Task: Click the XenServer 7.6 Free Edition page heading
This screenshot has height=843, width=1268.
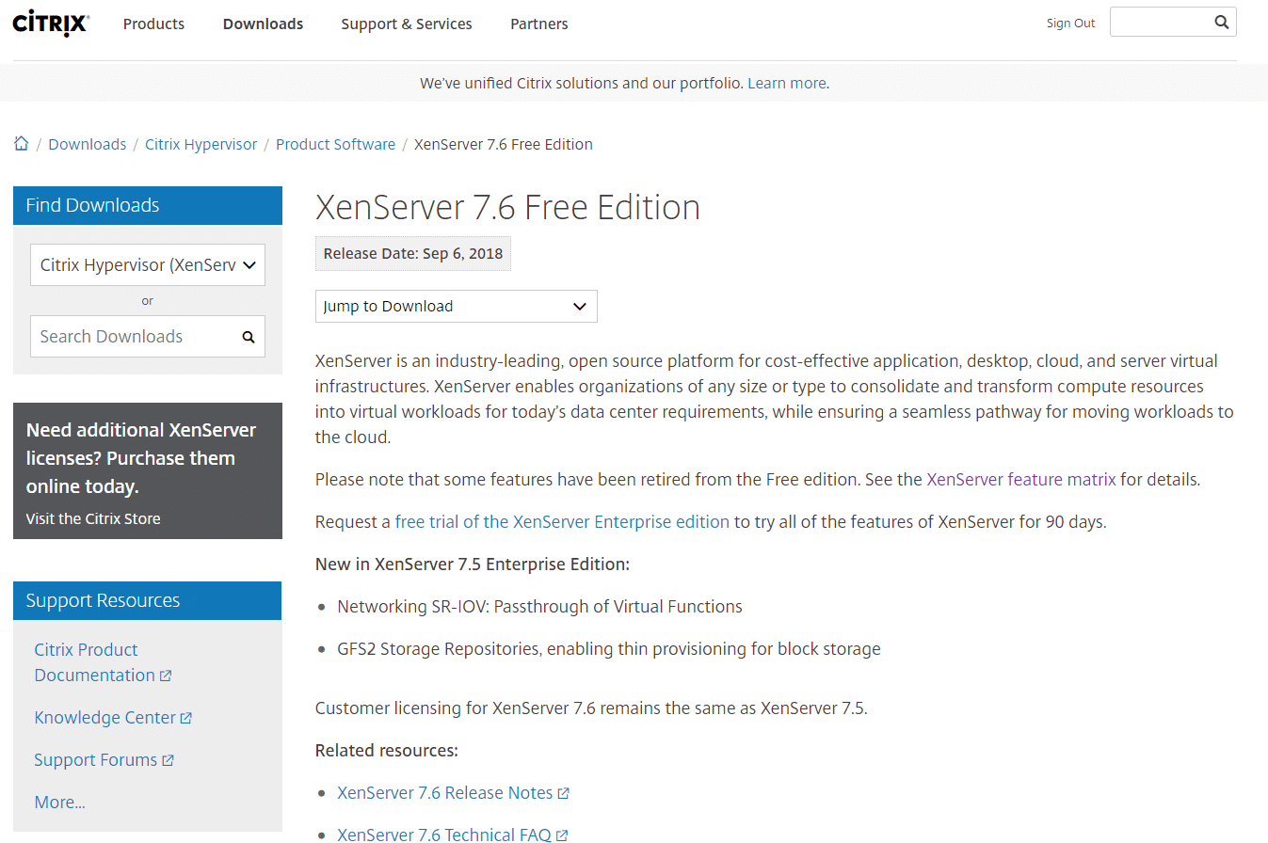Action: point(507,207)
